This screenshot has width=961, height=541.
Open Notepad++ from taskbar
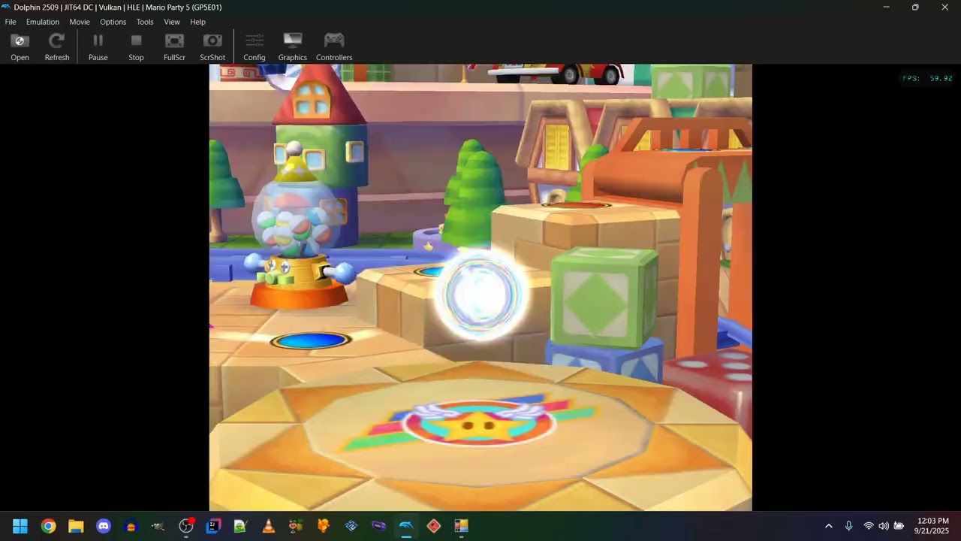[240, 526]
